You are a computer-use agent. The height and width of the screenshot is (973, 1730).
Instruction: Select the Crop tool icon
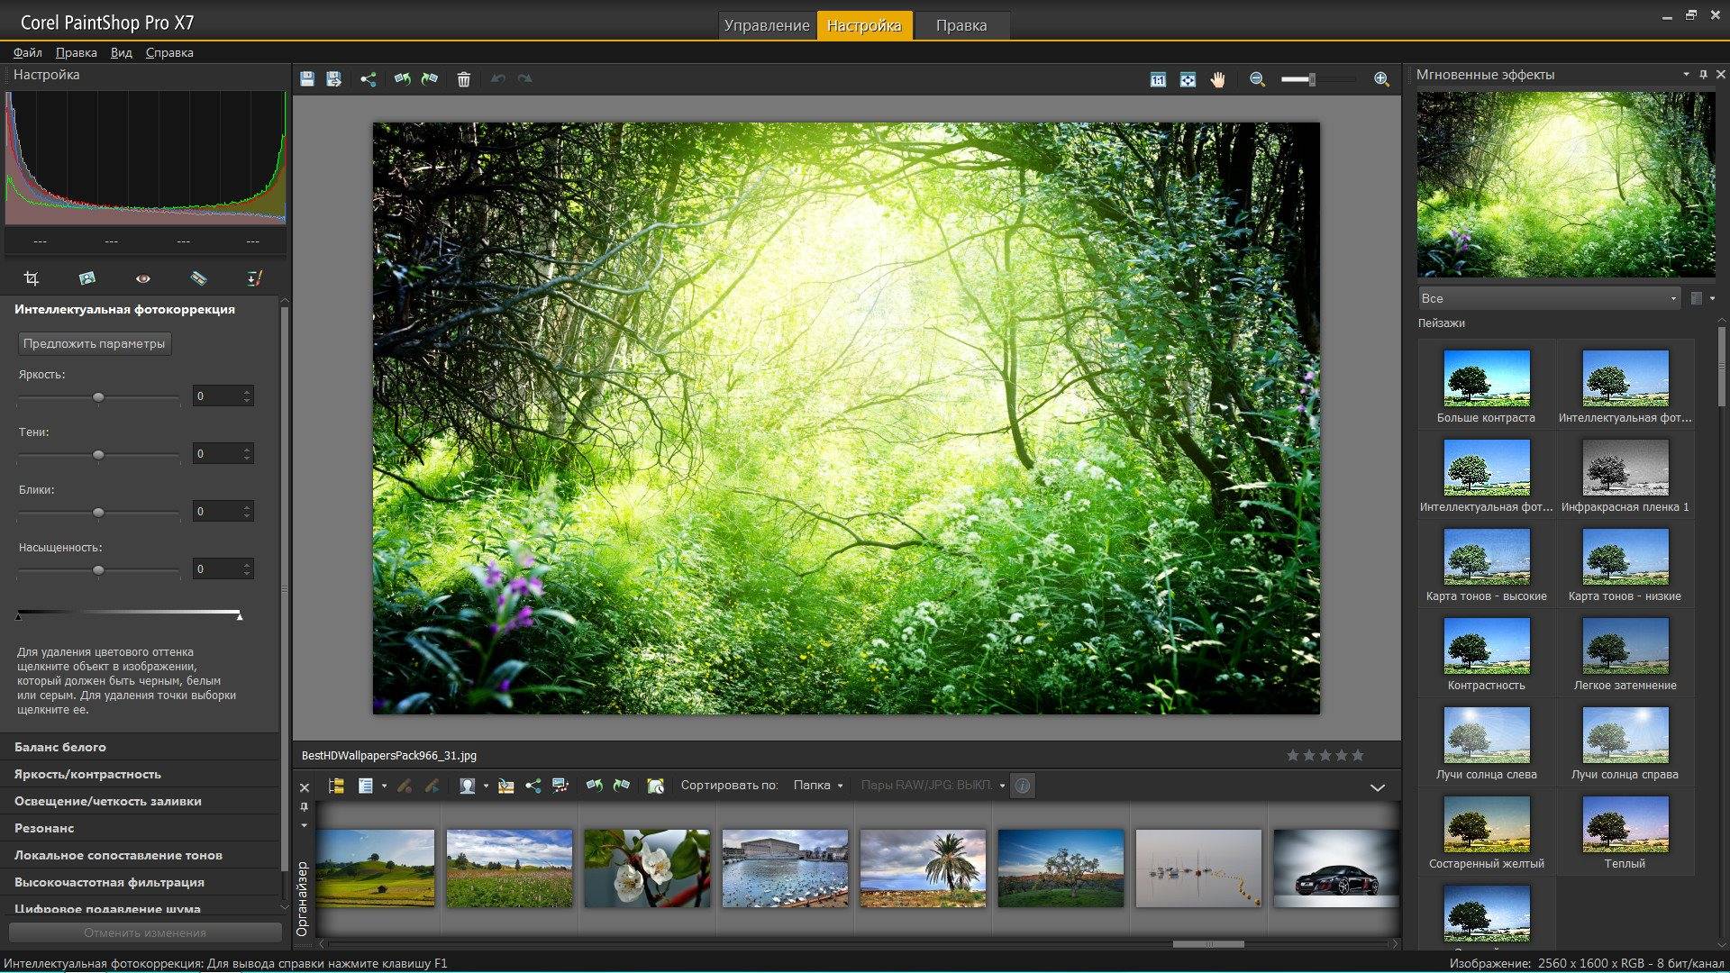coord(32,278)
